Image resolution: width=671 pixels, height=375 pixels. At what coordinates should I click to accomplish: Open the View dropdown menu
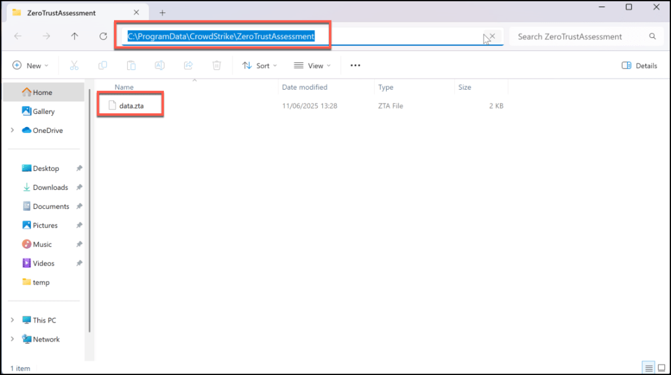tap(312, 65)
